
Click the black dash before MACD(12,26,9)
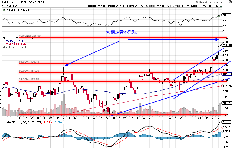[x=4, y=122]
